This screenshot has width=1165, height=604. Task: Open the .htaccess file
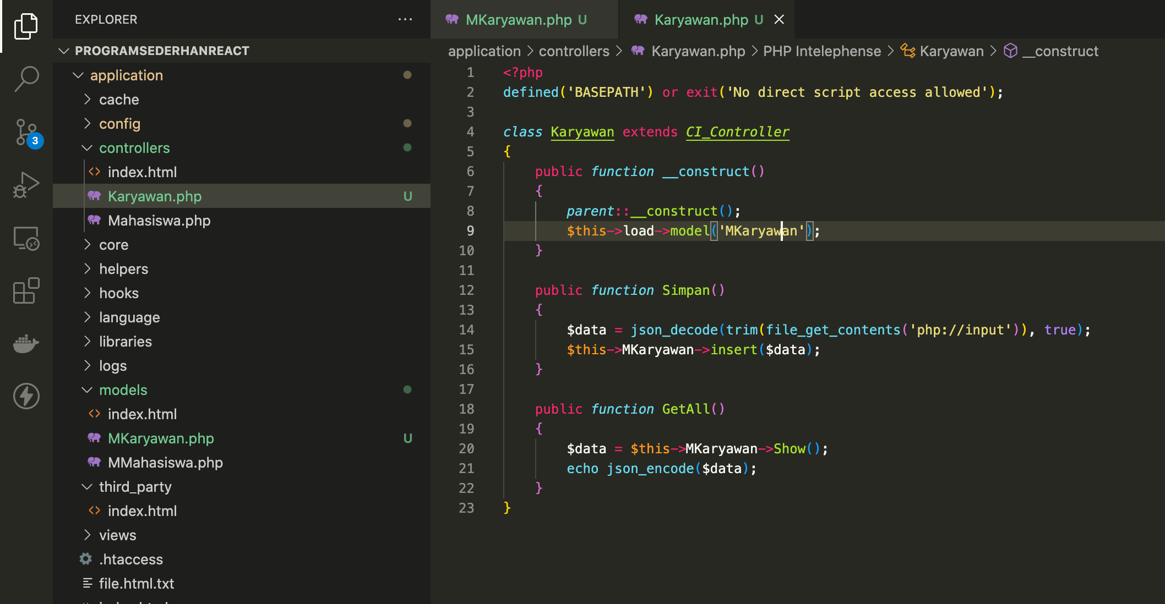(131, 559)
